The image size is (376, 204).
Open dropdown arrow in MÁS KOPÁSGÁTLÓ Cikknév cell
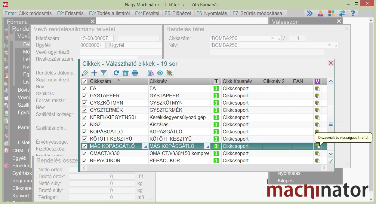207,146
